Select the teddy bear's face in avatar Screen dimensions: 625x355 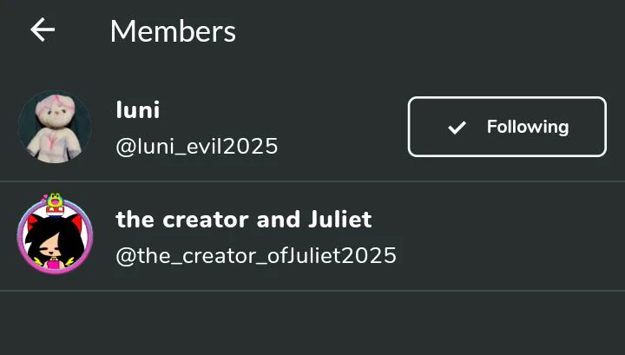click(x=55, y=109)
